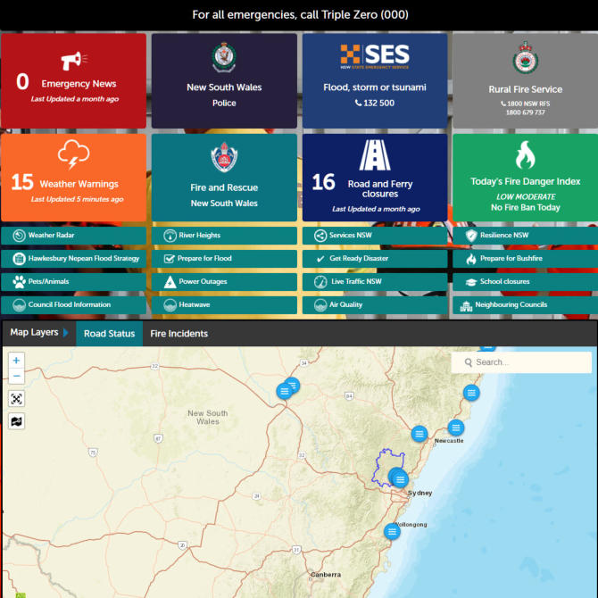
Task: Click the Prepare for Flood checkbox icon
Action: point(169,259)
